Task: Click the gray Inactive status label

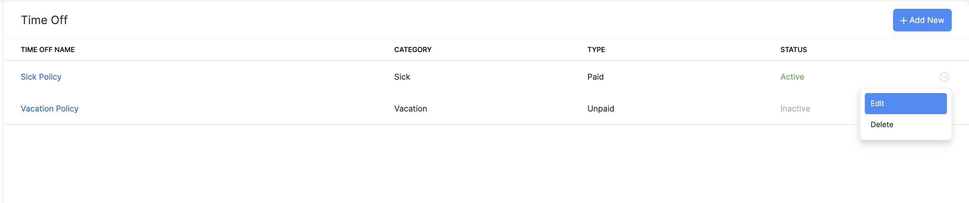Action: point(795,109)
